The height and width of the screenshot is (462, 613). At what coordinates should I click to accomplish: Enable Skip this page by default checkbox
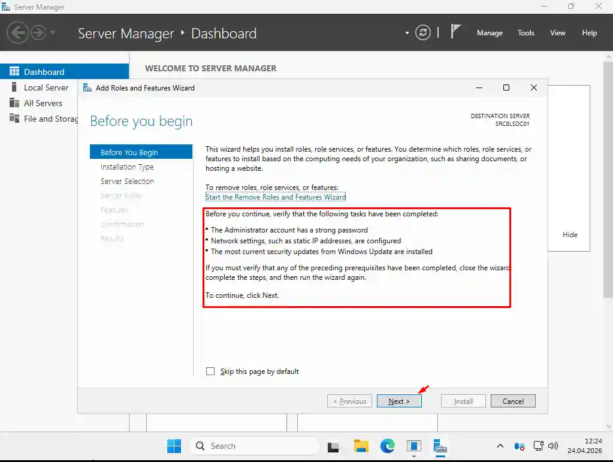[210, 372]
